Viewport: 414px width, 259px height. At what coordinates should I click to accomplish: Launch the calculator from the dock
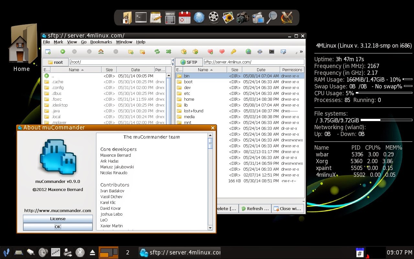click(x=170, y=17)
